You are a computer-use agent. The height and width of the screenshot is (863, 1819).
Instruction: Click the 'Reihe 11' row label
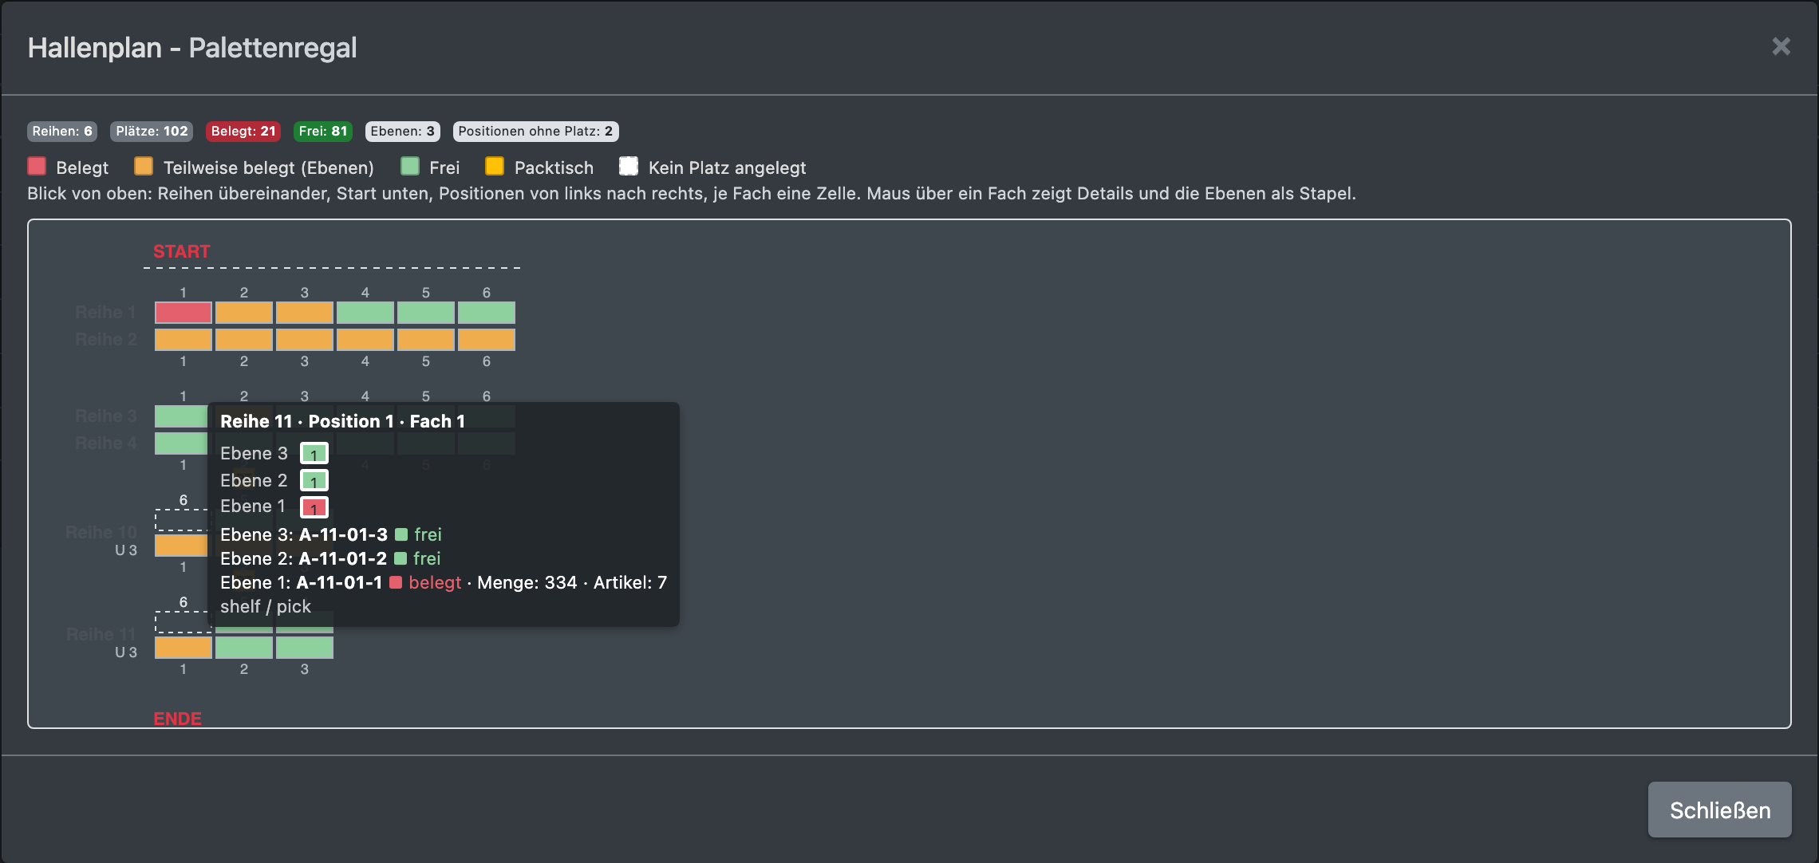[x=101, y=634]
